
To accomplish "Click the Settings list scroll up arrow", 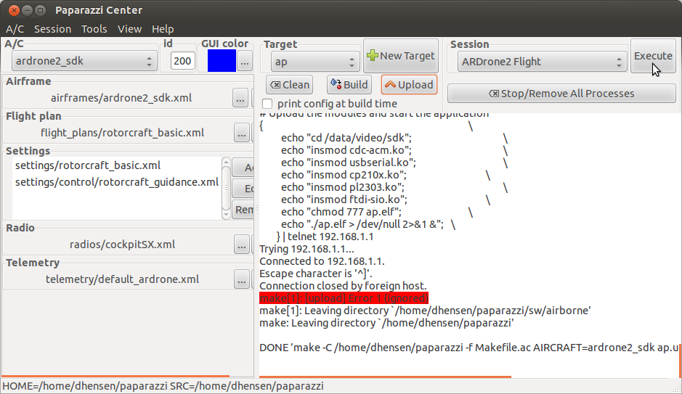I will tap(226, 162).
